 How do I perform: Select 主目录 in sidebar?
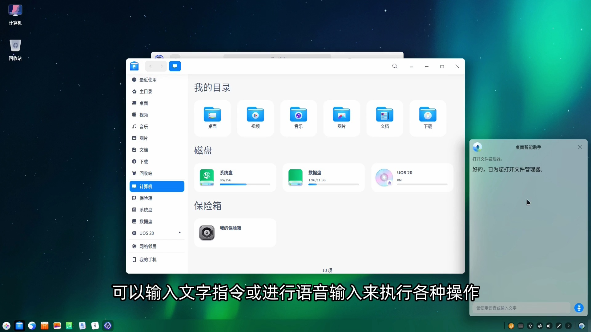[x=157, y=91]
